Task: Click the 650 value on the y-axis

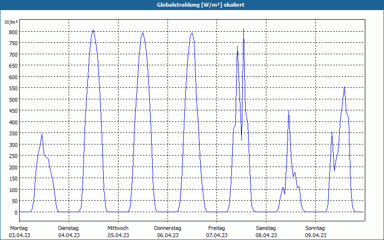Action: point(13,66)
